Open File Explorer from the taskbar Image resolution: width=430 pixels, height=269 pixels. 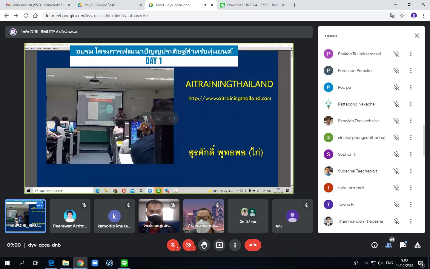(x=66, y=263)
